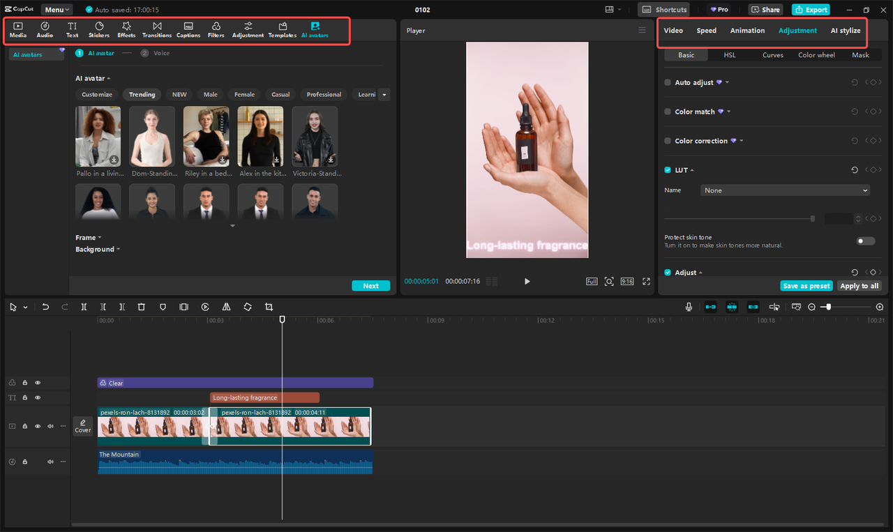Select the HSL sub-tab
893x532 pixels.
pos(729,55)
